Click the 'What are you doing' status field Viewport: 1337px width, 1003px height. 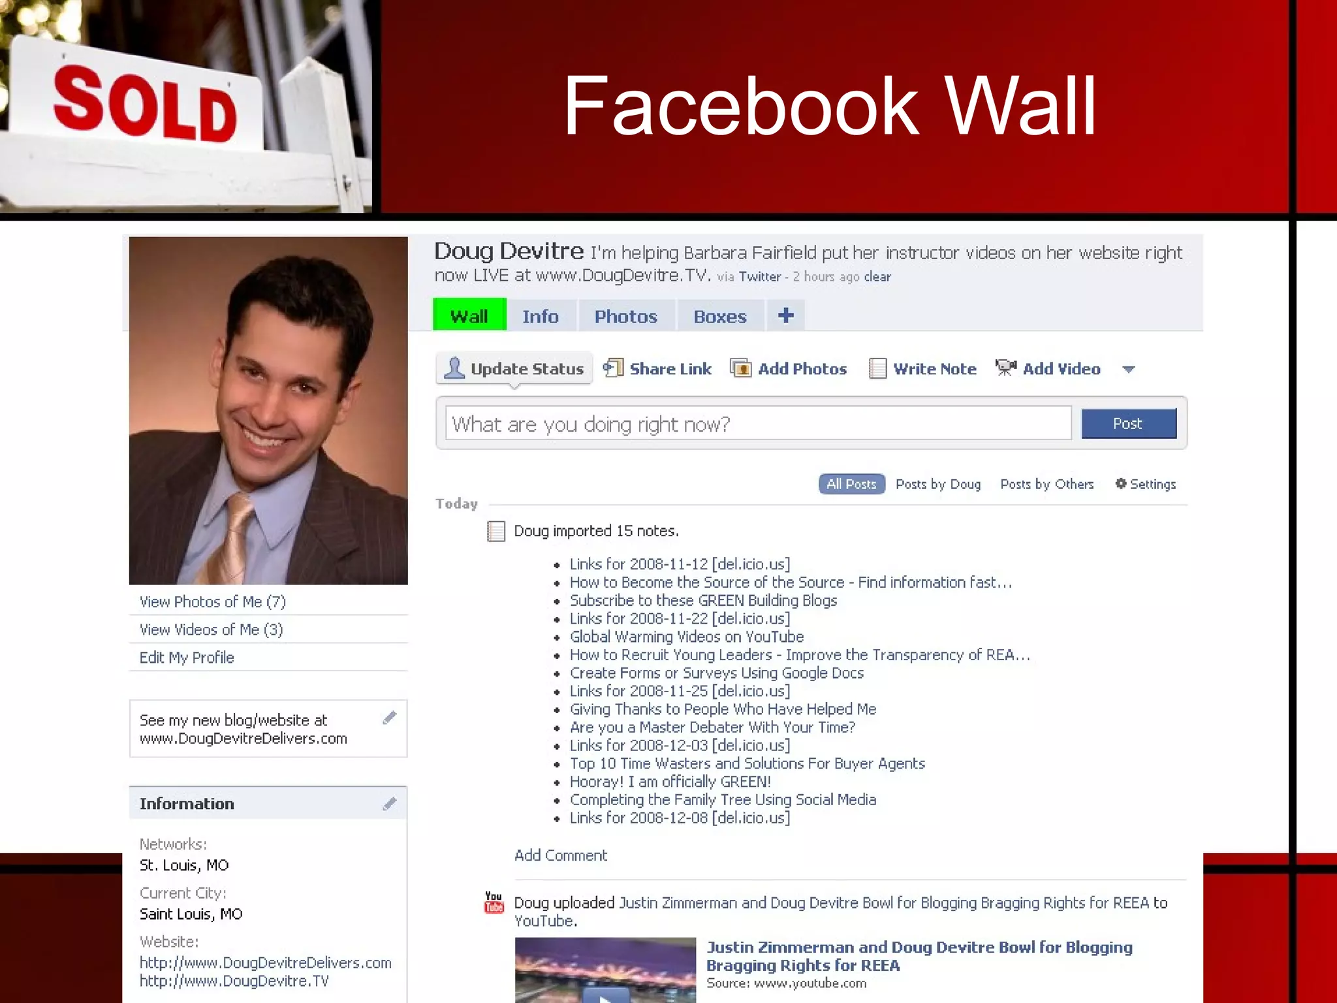758,423
